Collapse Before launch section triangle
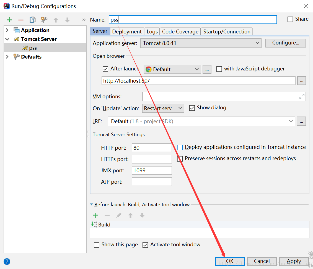This screenshot has width=313, height=269. [91, 204]
